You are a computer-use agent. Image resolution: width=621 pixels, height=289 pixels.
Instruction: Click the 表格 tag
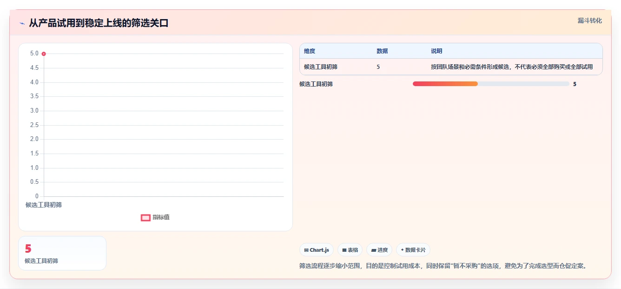(350, 250)
